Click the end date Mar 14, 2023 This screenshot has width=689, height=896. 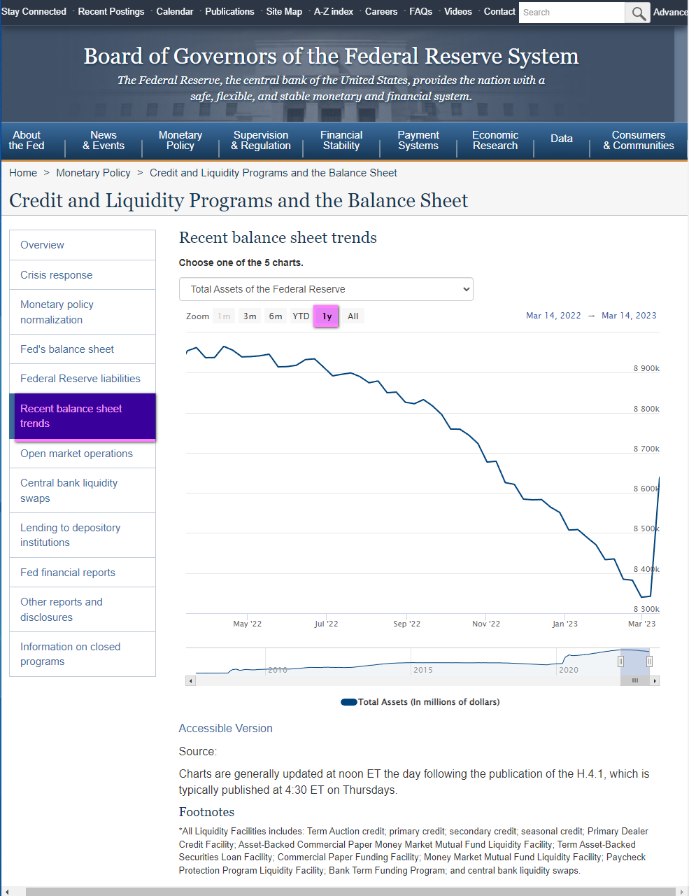click(x=629, y=316)
